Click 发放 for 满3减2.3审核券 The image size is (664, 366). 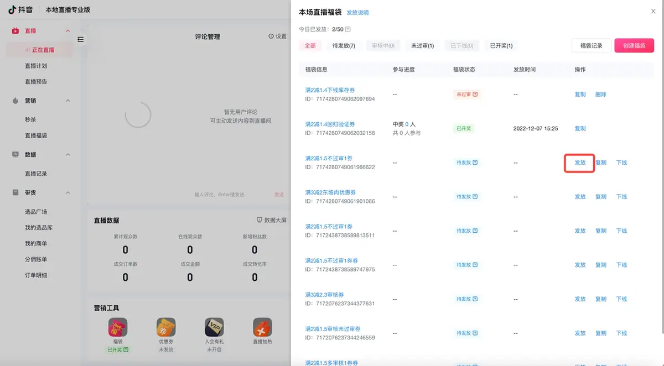580,299
